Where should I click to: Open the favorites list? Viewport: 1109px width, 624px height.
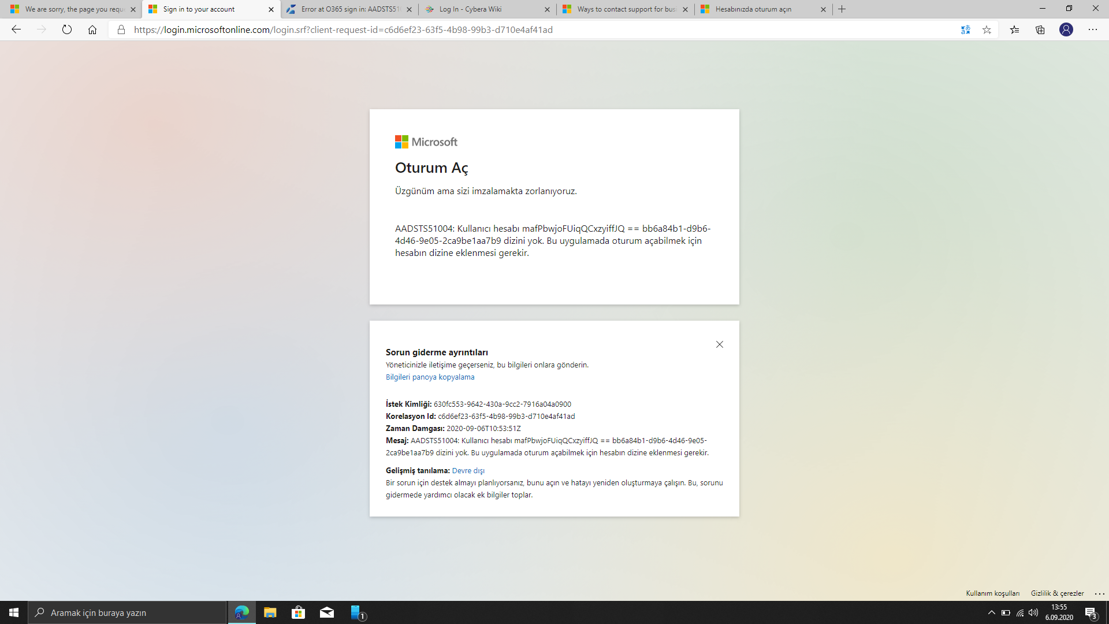click(x=1014, y=29)
